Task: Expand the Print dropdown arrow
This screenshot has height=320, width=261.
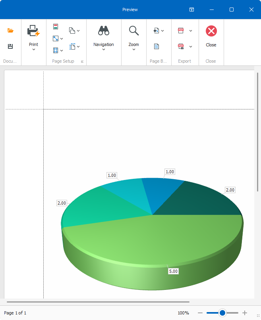Action: pyautogui.click(x=34, y=50)
